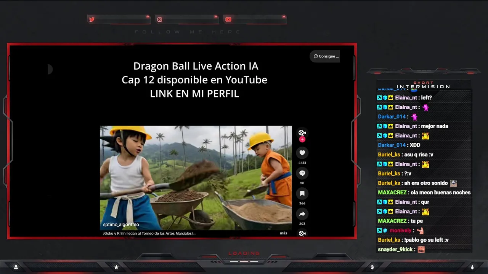488x274 pixels.
Task: Click monively username in chat
Action: click(400, 231)
